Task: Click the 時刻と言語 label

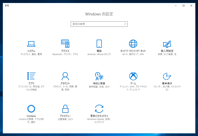Action: [x=99, y=83]
